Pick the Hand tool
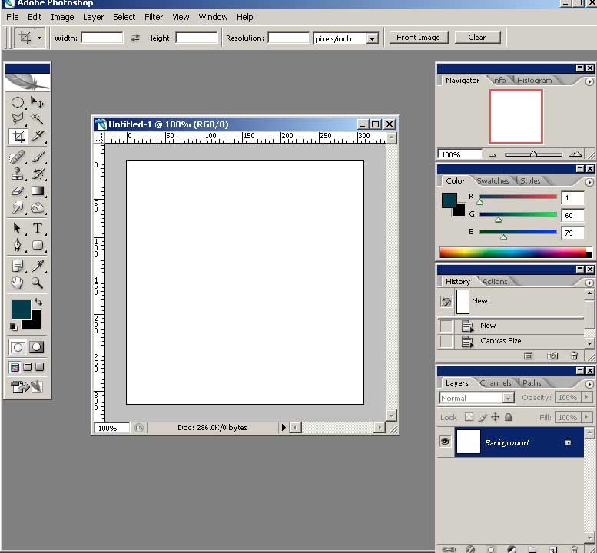Image resolution: width=597 pixels, height=553 pixels. [x=17, y=283]
